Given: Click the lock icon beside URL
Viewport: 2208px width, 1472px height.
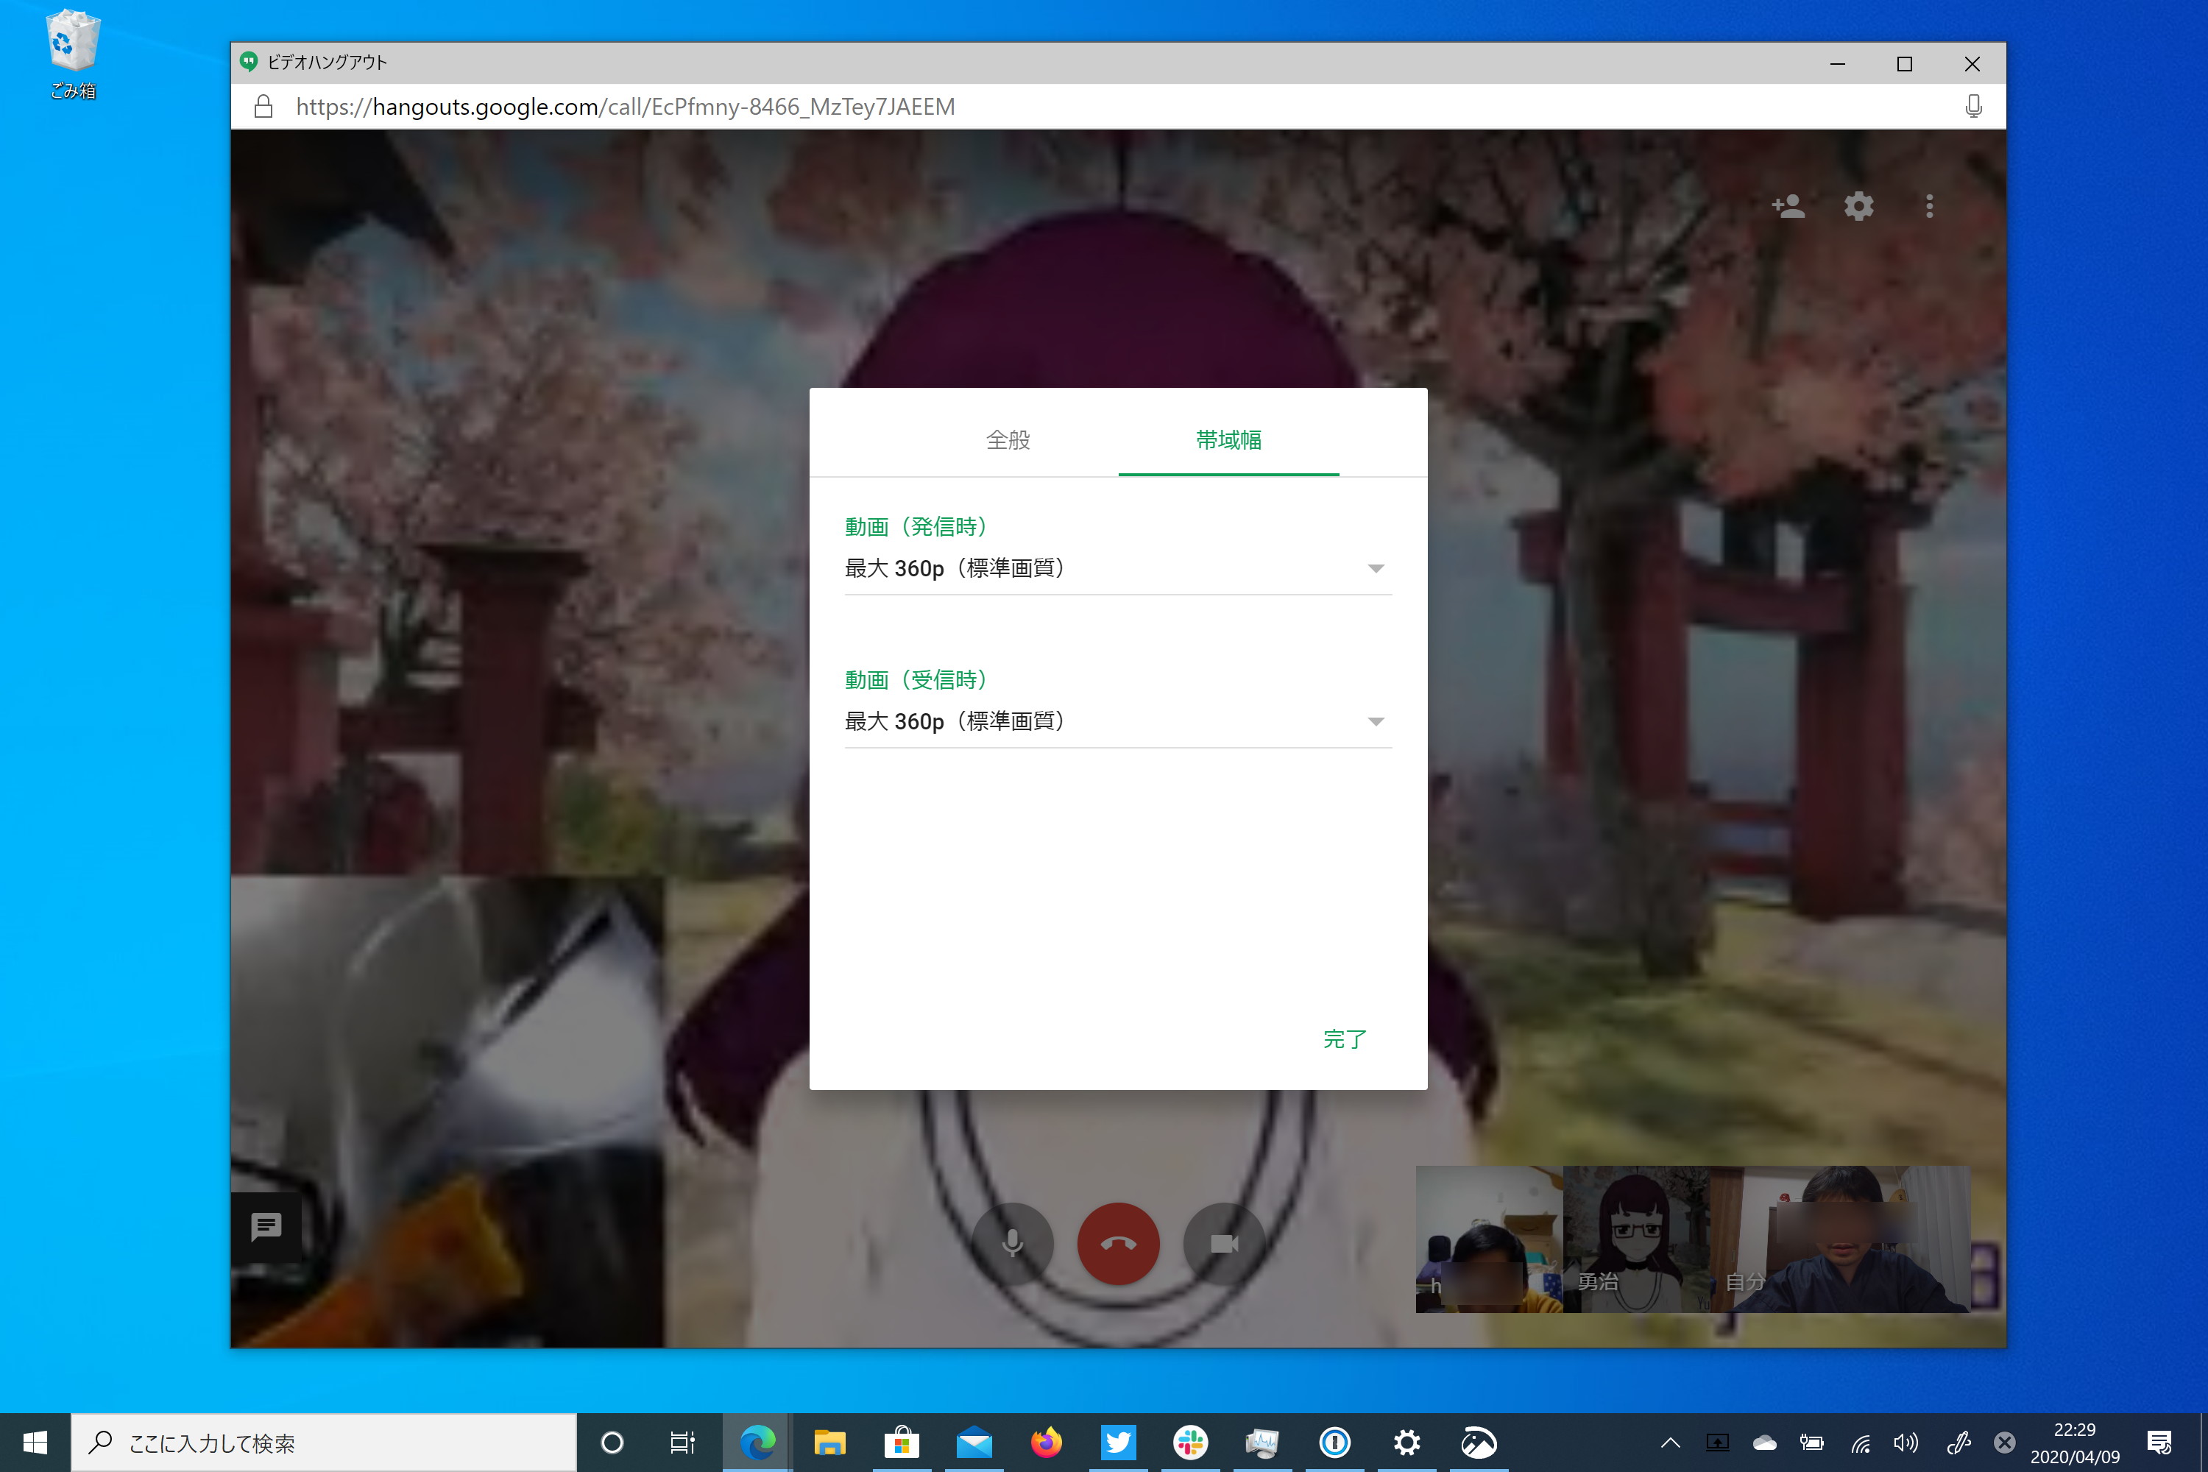Looking at the screenshot, I should pyautogui.click(x=263, y=107).
